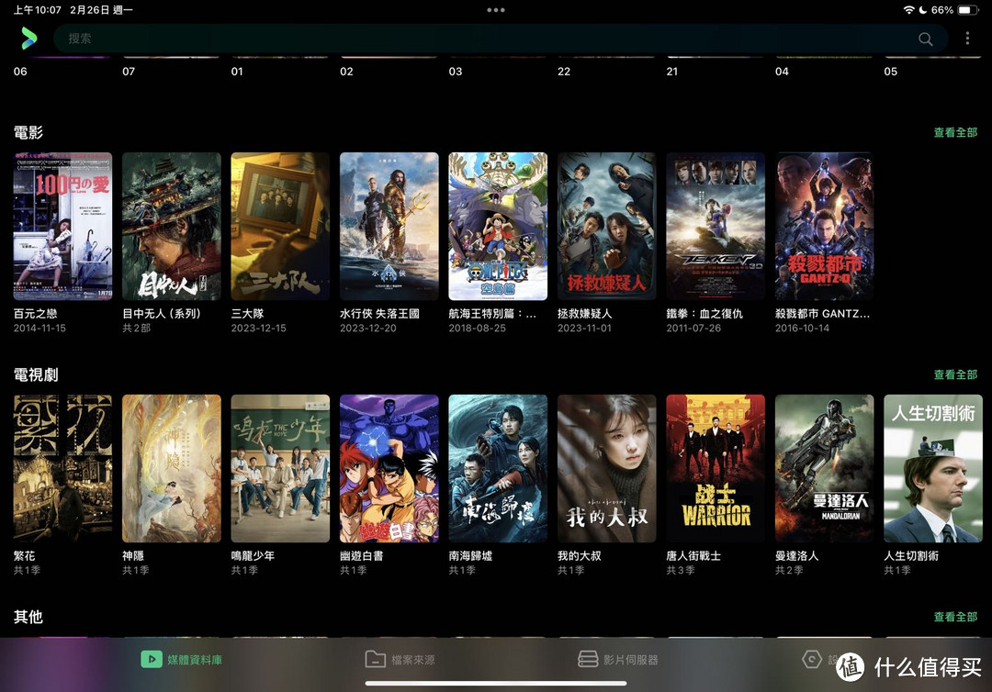Tap the three dots multitasking indicator
This screenshot has height=692, width=992.
tap(496, 10)
